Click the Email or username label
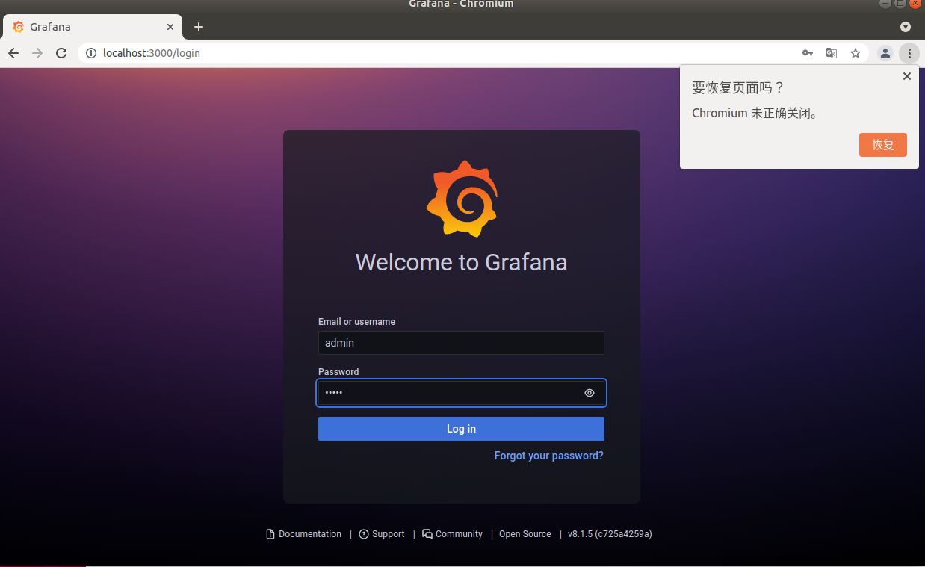This screenshot has height=567, width=925. coord(356,322)
